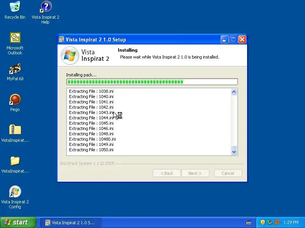Select line Extracting File : 1040.ini

coord(91,97)
